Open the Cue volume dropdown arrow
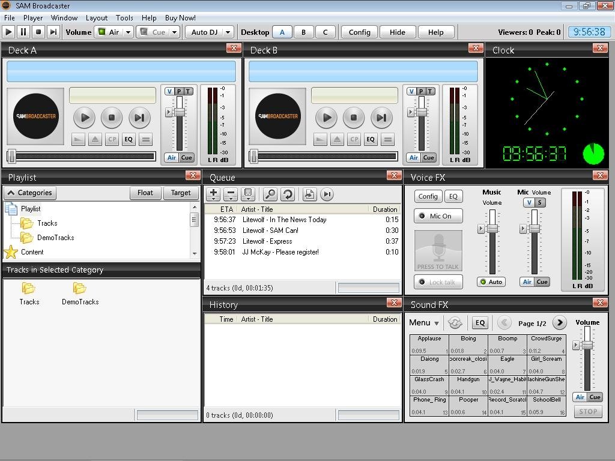615x461 pixels. coord(175,32)
